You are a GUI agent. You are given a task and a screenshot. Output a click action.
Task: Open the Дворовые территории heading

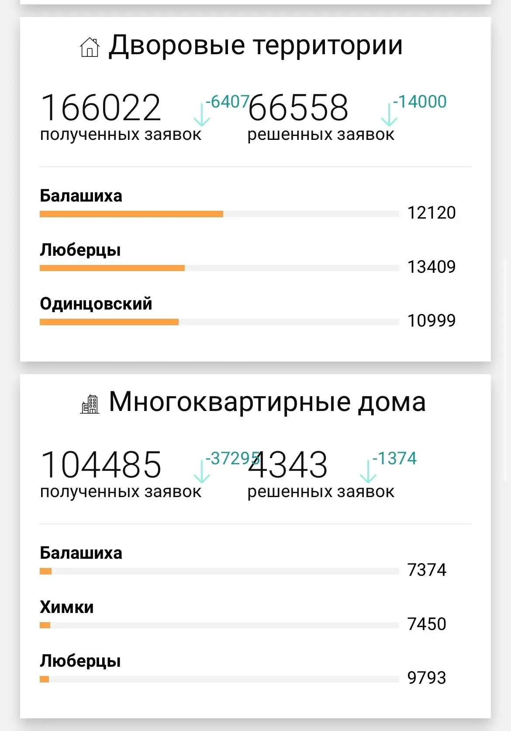tap(255, 45)
